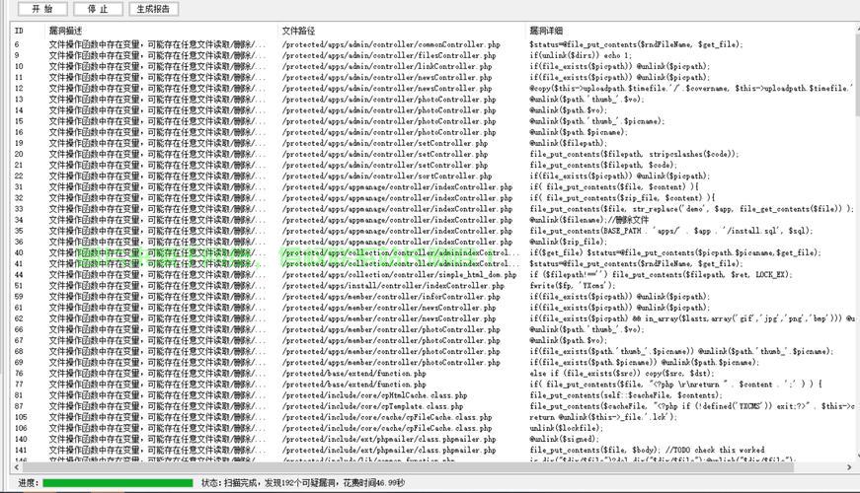Click detail '@unlink($filename);//删除文件'
The image size is (860, 493).
[588, 220]
